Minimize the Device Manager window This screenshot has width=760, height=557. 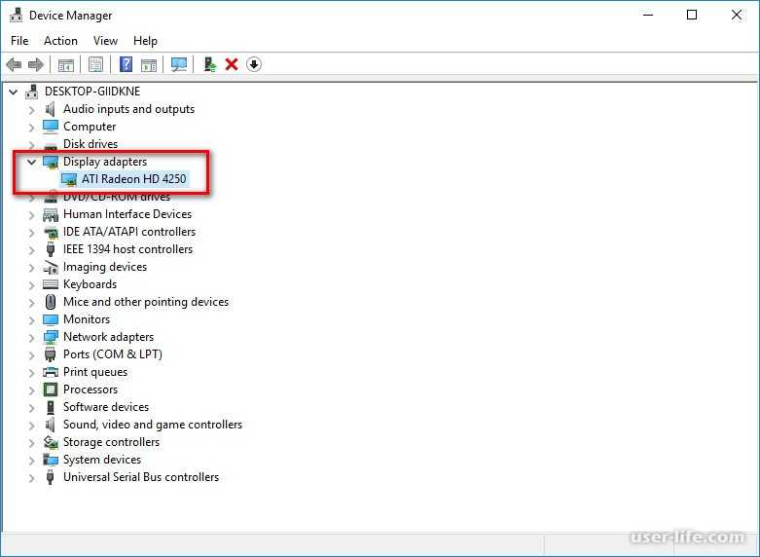pyautogui.click(x=648, y=15)
